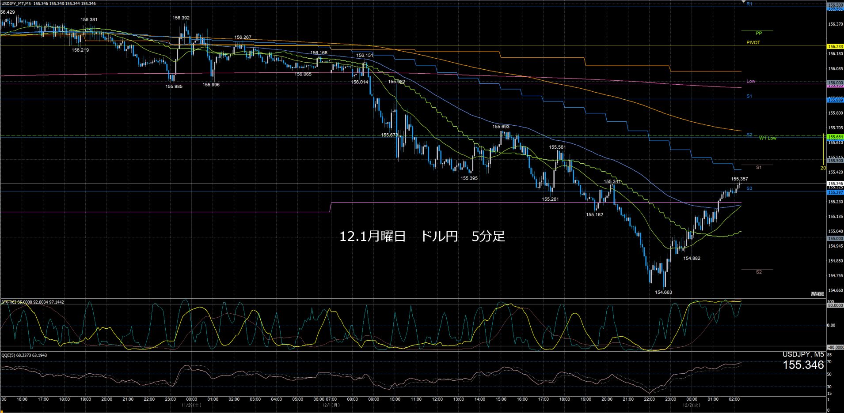The height and width of the screenshot is (413, 844).
Task: Click the green 155.654 price tag
Action: [835, 137]
